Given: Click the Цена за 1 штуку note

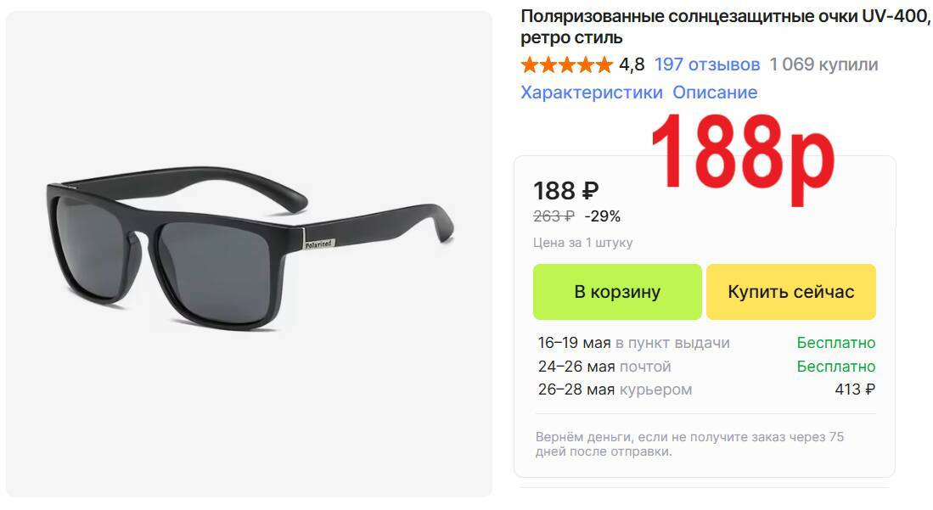Looking at the screenshot, I should (582, 242).
